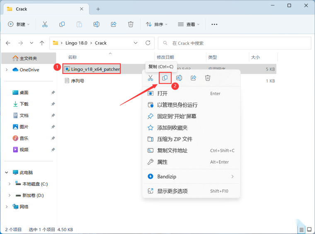The image size is (315, 234).
Task: Click the toolbar Delete trash icon
Action: coord(131,24)
